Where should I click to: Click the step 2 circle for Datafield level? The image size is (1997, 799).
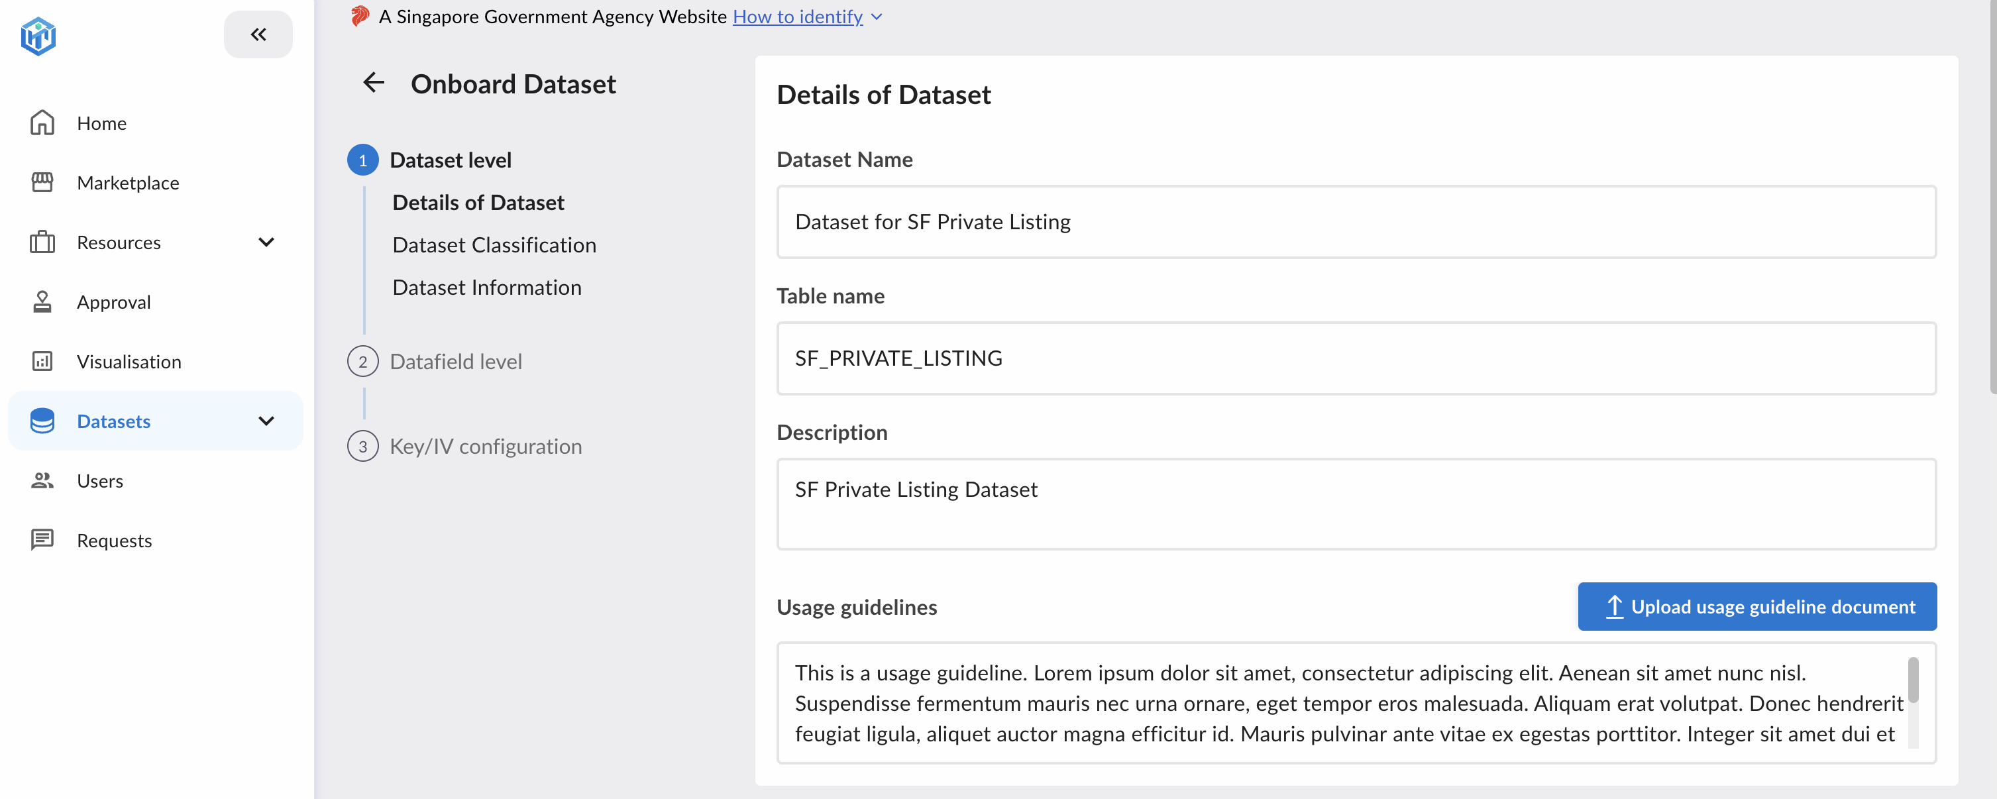[x=363, y=361]
